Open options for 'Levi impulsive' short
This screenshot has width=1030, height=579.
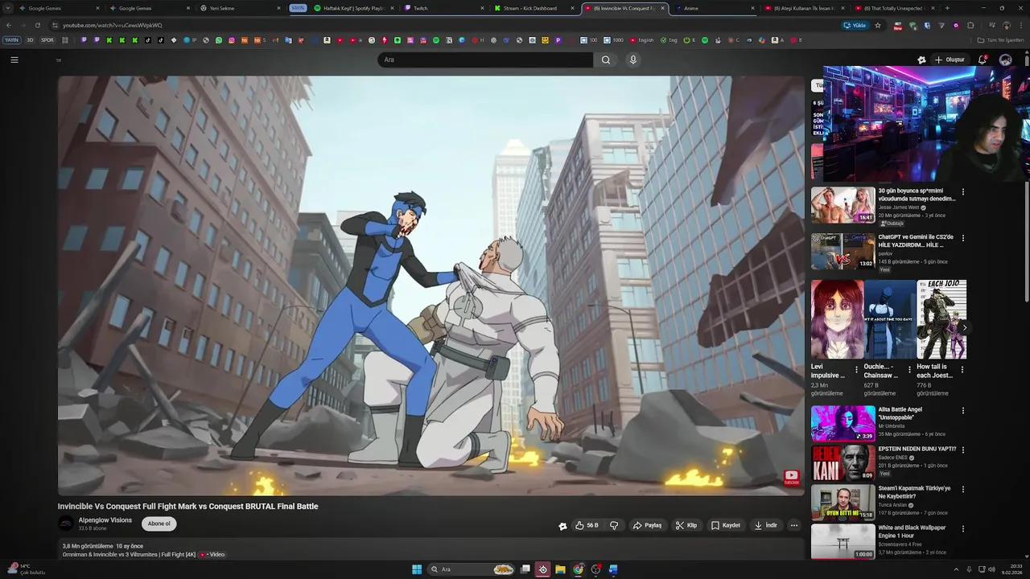(856, 370)
